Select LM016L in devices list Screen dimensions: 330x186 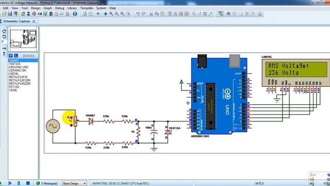pyautogui.click(x=23, y=74)
